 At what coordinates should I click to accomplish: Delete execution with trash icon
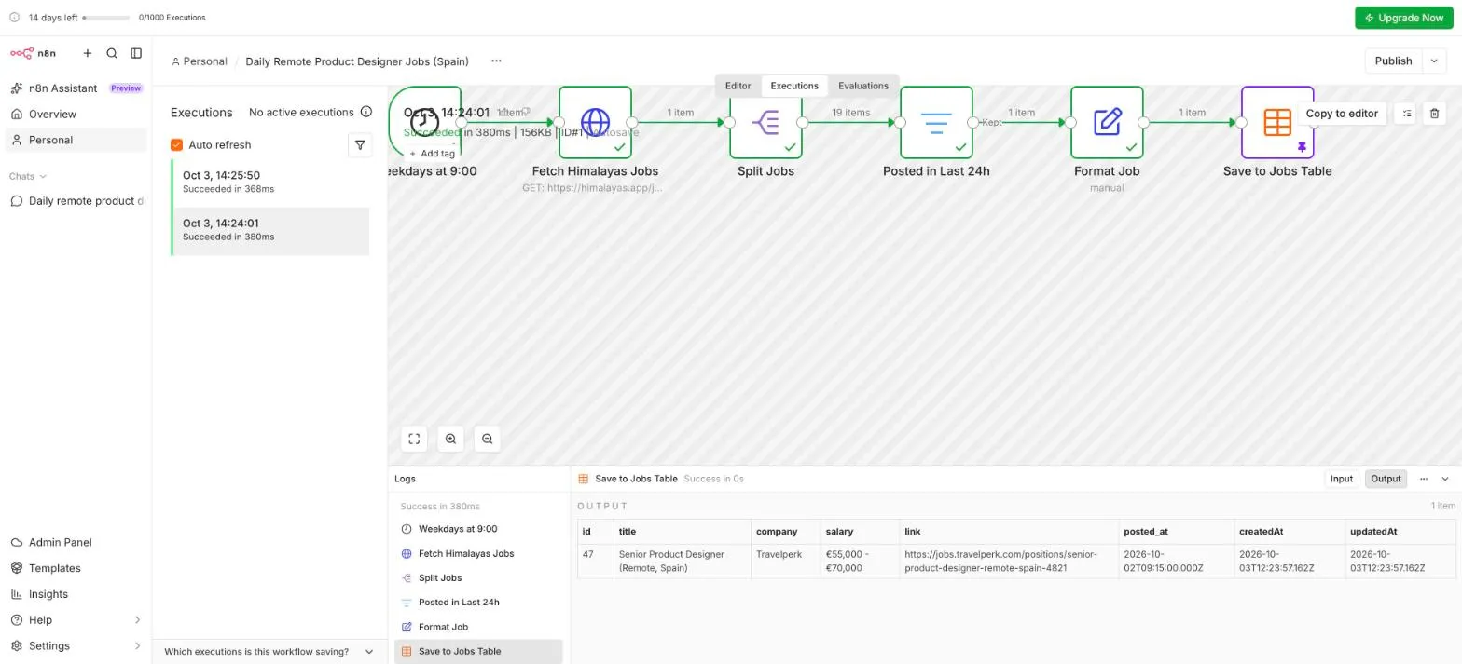pyautogui.click(x=1435, y=114)
